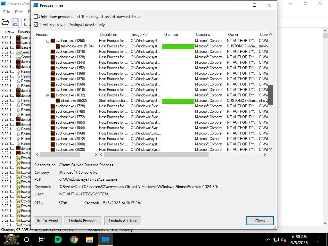Select the sihost.exe (6532) process icon
This screenshot has height=246, width=328.
tap(58, 101)
